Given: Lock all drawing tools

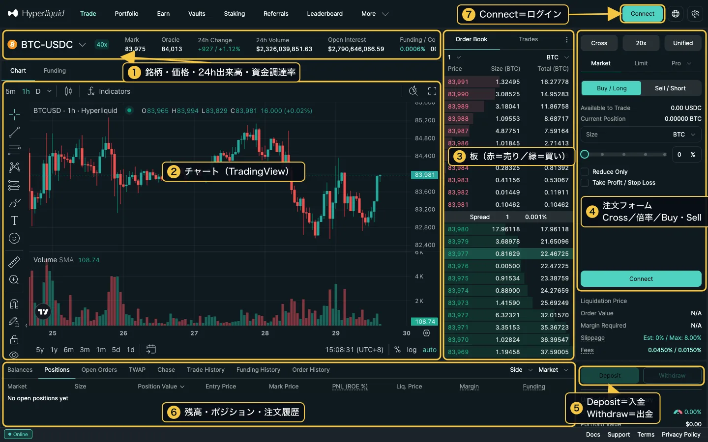Looking at the screenshot, I should (14, 339).
